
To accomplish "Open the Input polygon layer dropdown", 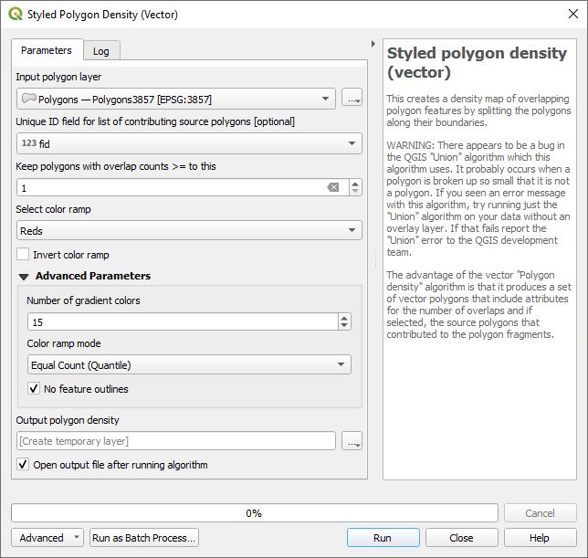I will click(x=176, y=99).
